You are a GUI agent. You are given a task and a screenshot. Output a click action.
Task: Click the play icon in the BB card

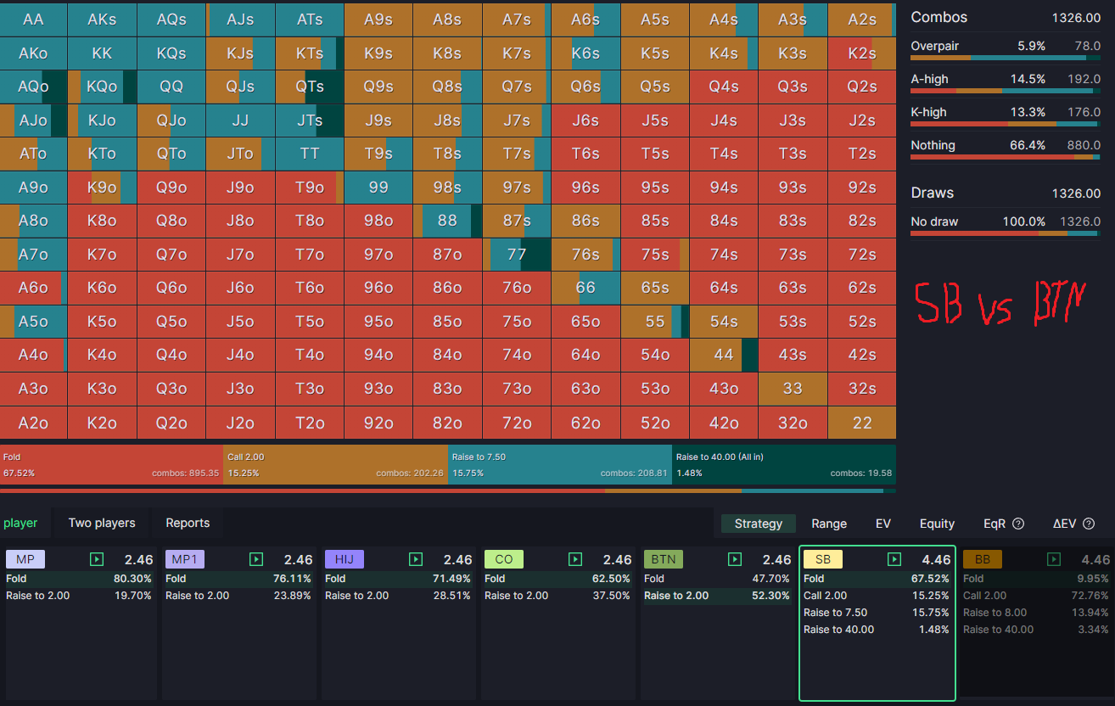(x=1054, y=559)
